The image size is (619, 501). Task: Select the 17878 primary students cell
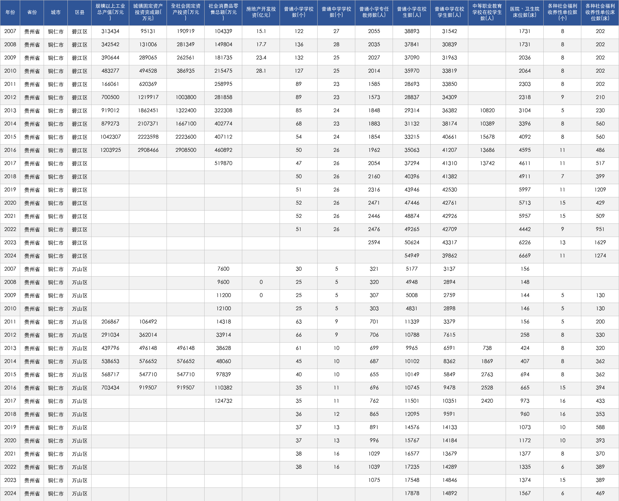tap(412, 494)
